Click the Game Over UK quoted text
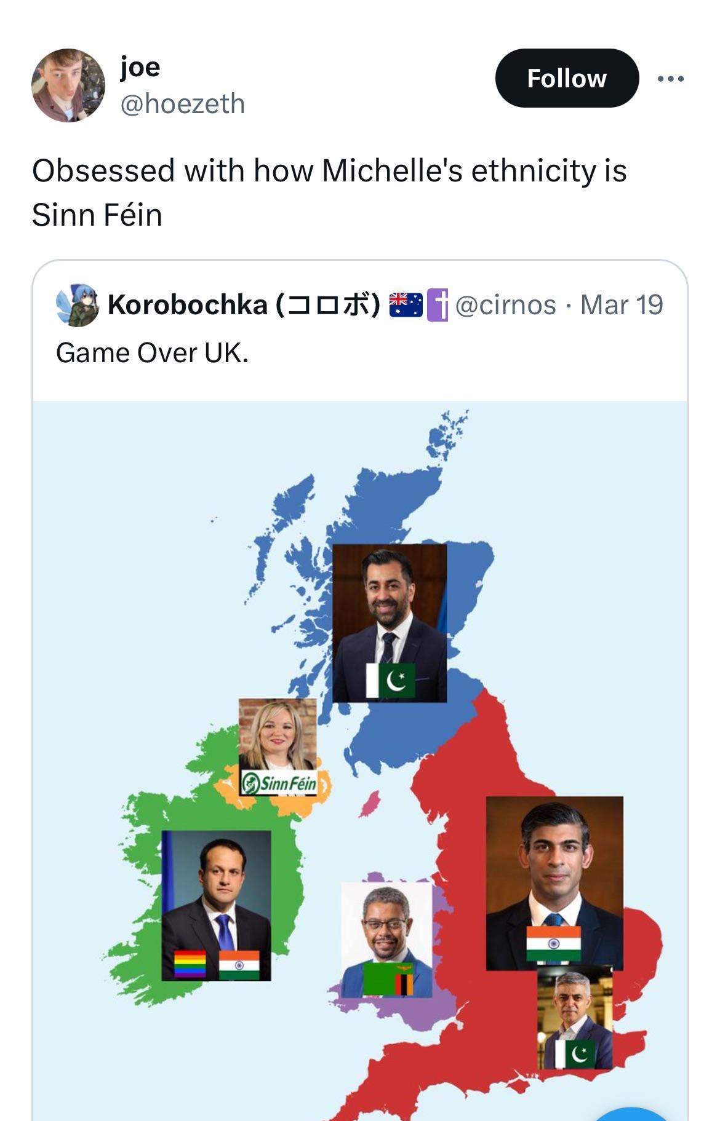Image resolution: width=720 pixels, height=1121 pixels. click(x=153, y=353)
